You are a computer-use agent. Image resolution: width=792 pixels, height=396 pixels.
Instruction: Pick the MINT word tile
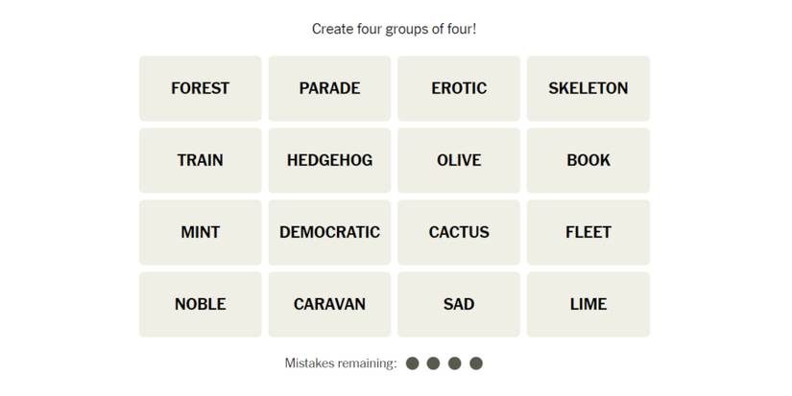(x=200, y=232)
